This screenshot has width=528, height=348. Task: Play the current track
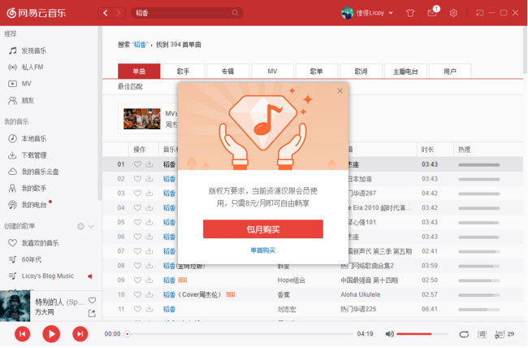click(51, 334)
